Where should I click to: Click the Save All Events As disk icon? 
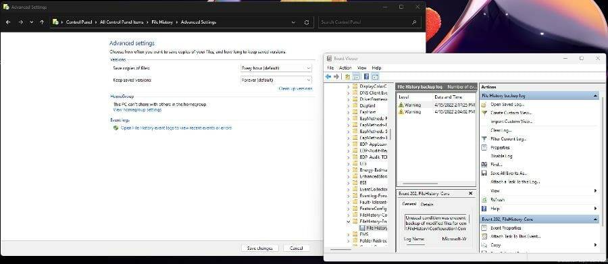pos(484,174)
